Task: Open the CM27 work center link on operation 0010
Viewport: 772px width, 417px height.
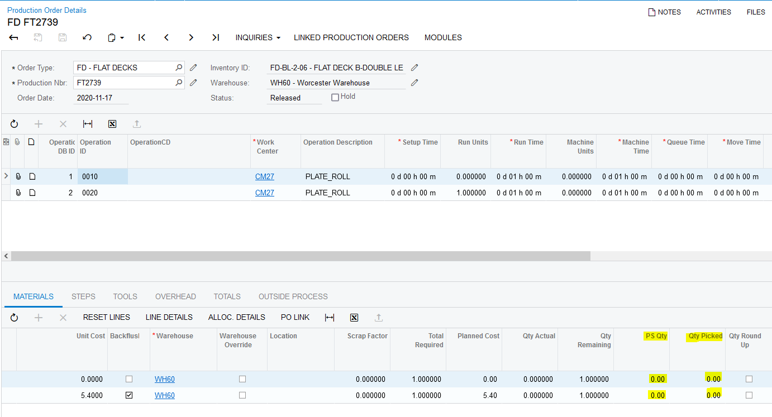Action: (x=264, y=176)
